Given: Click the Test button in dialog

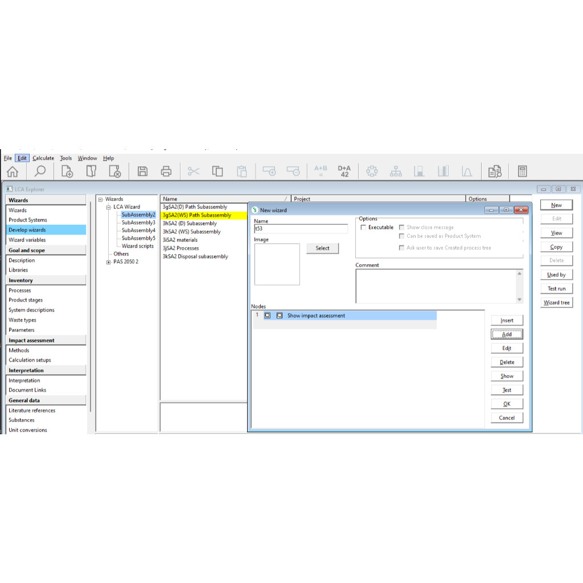Looking at the screenshot, I should [x=507, y=389].
